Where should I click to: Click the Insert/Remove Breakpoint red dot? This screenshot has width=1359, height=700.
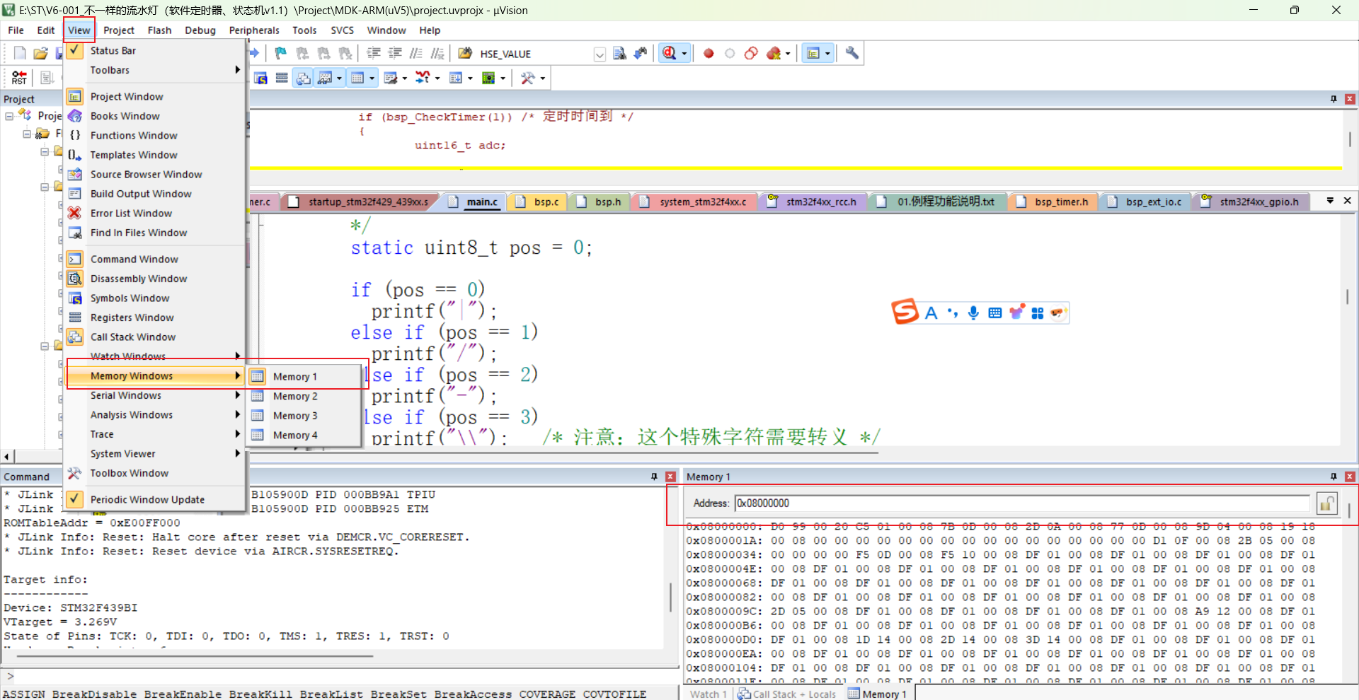[x=709, y=53]
